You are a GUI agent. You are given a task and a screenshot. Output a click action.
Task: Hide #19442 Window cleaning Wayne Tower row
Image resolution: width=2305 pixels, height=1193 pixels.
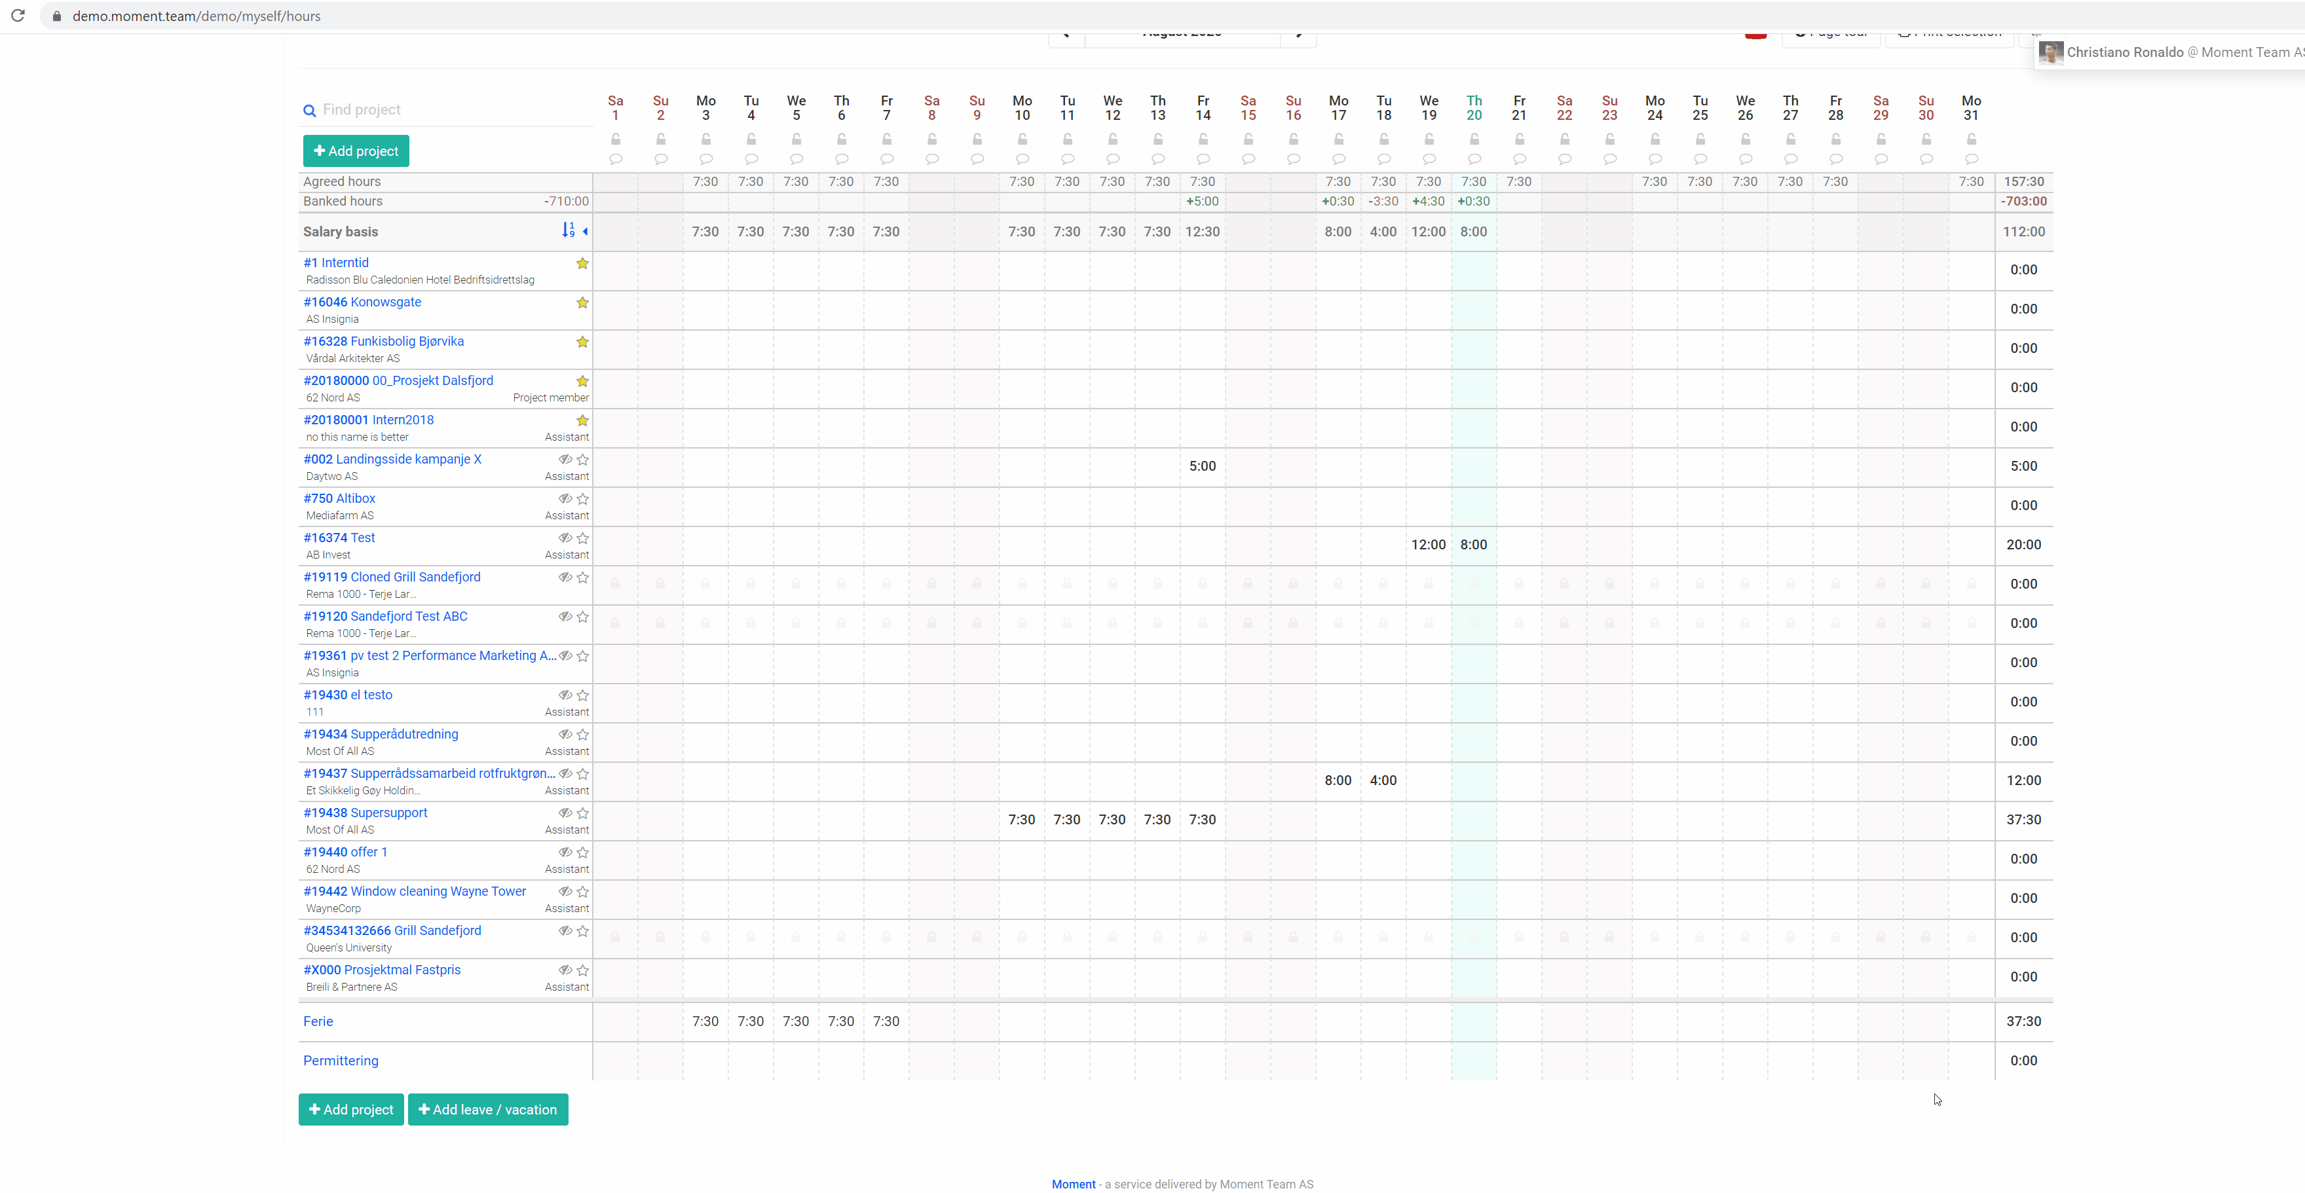[x=565, y=892]
